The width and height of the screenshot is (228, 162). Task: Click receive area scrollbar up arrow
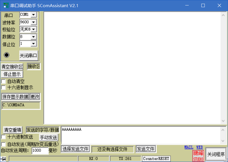click(223, 15)
